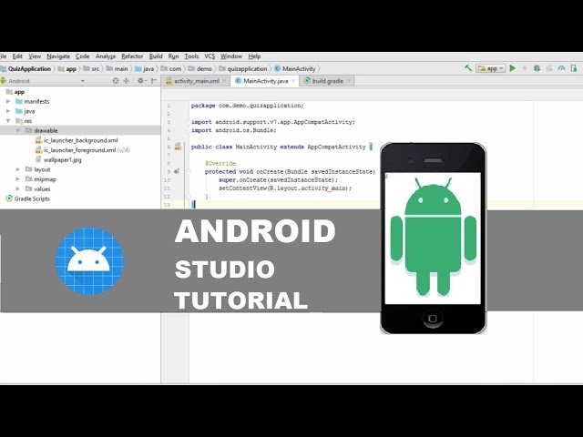Click the green Run app play button
Image resolution: width=583 pixels, height=437 pixels.
click(513, 68)
